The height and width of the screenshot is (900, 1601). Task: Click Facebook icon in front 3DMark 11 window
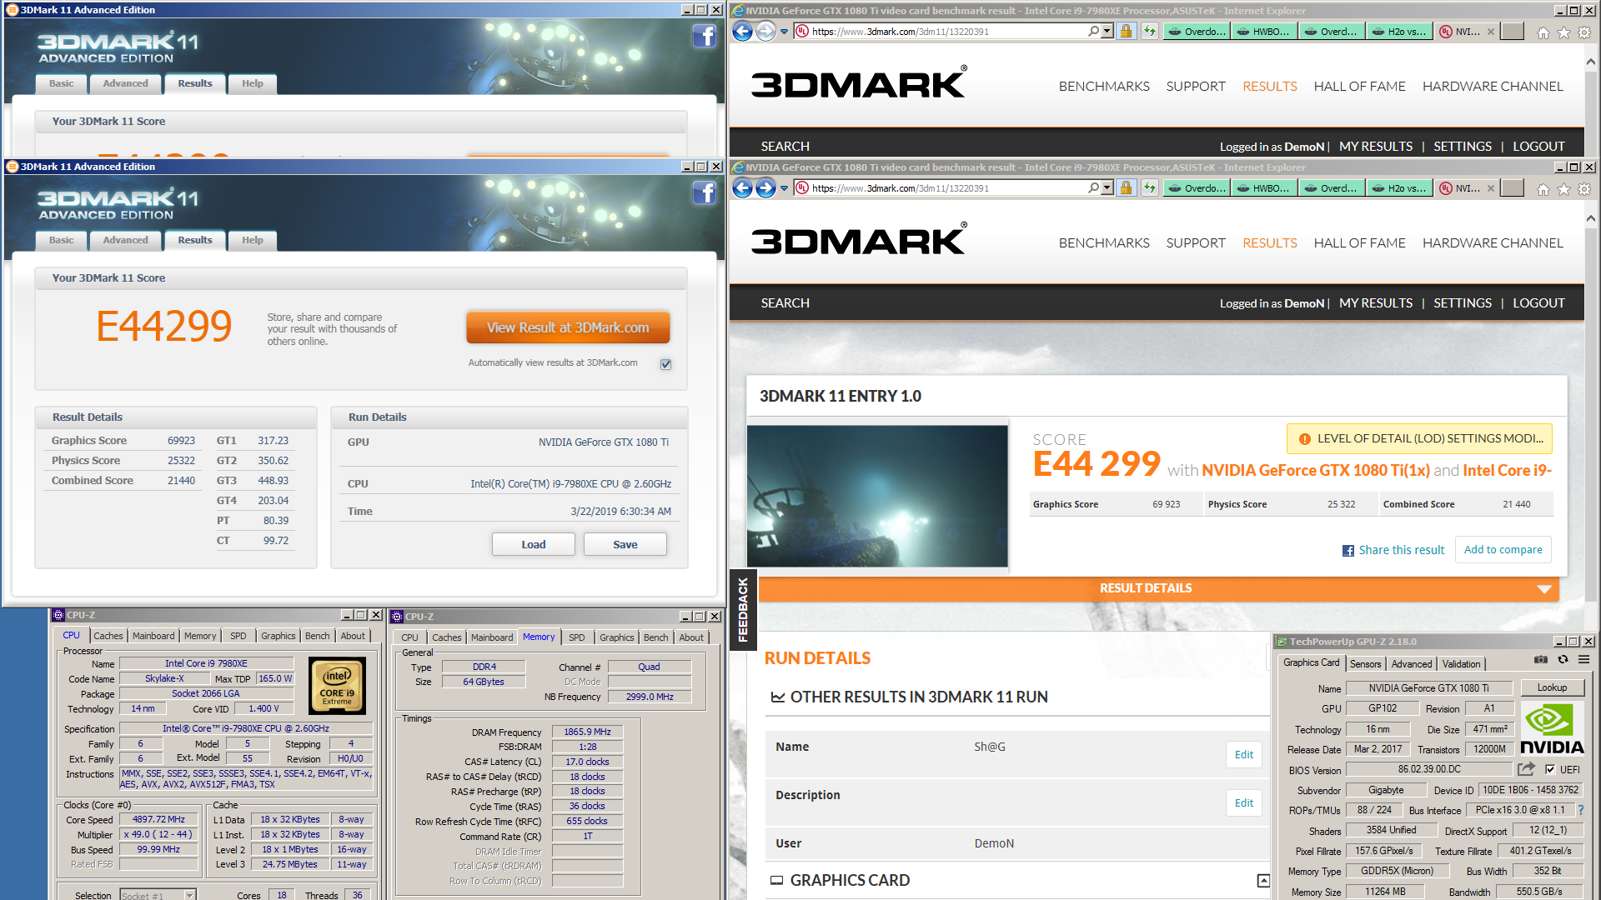click(705, 192)
